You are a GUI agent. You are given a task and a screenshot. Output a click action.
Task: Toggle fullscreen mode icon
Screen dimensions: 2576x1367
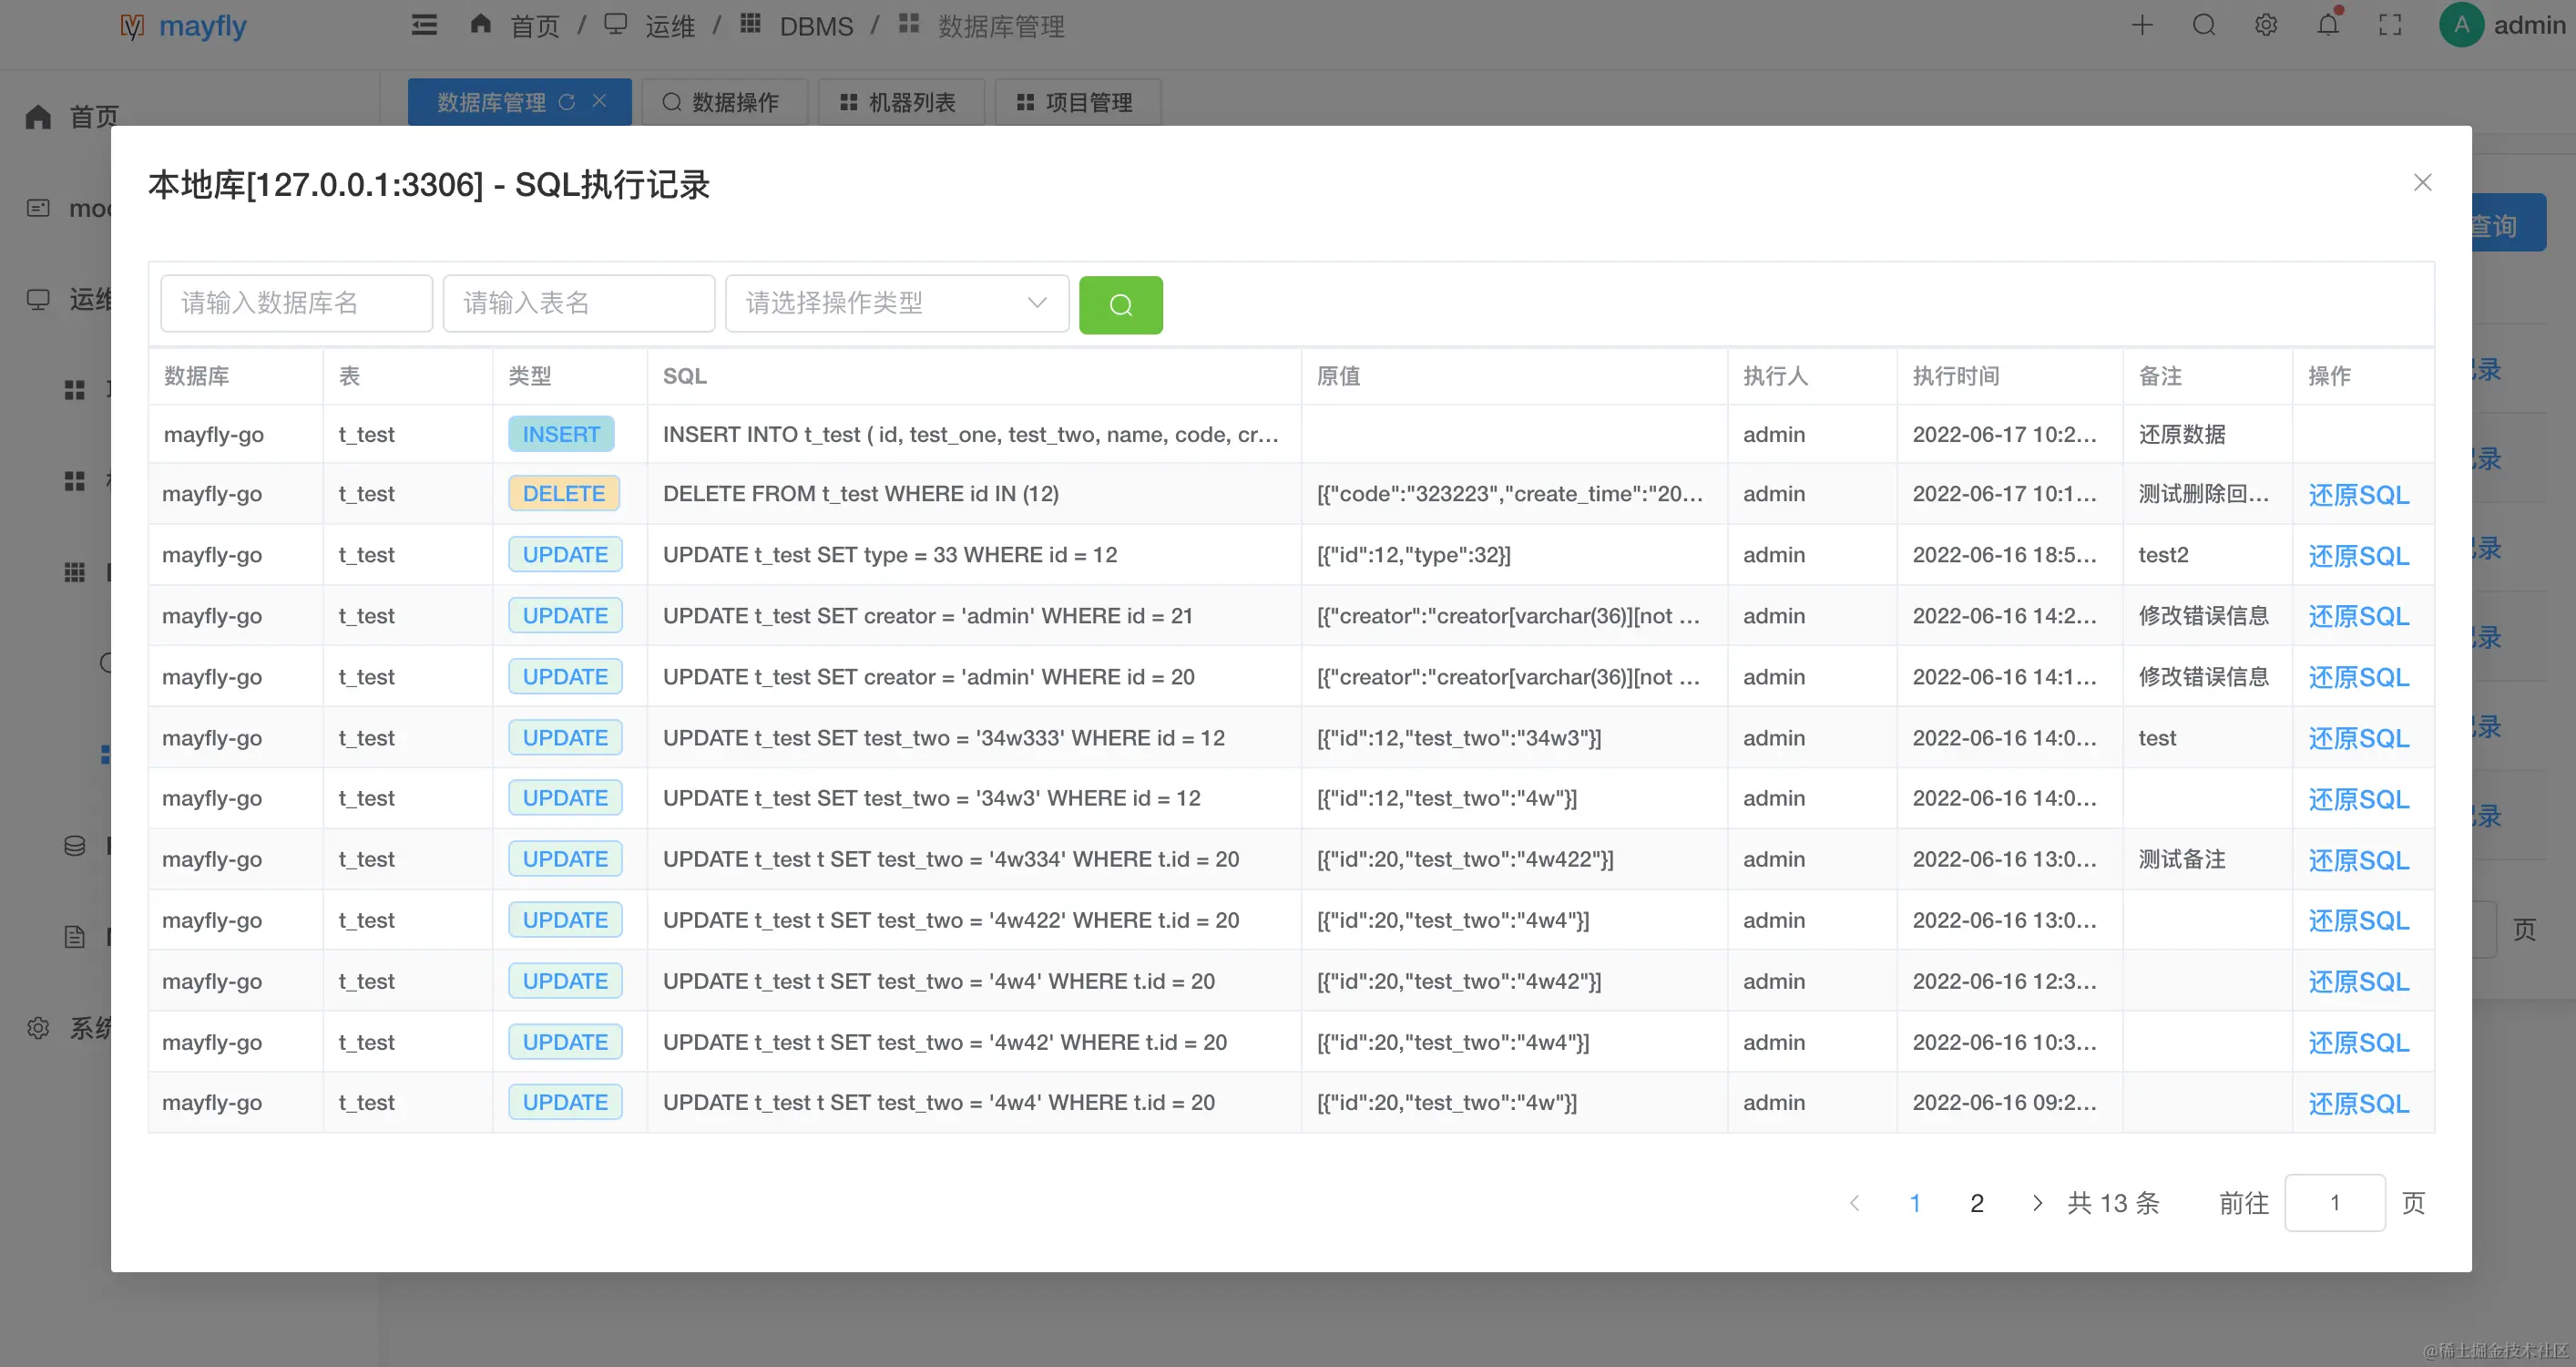pyautogui.click(x=2390, y=25)
